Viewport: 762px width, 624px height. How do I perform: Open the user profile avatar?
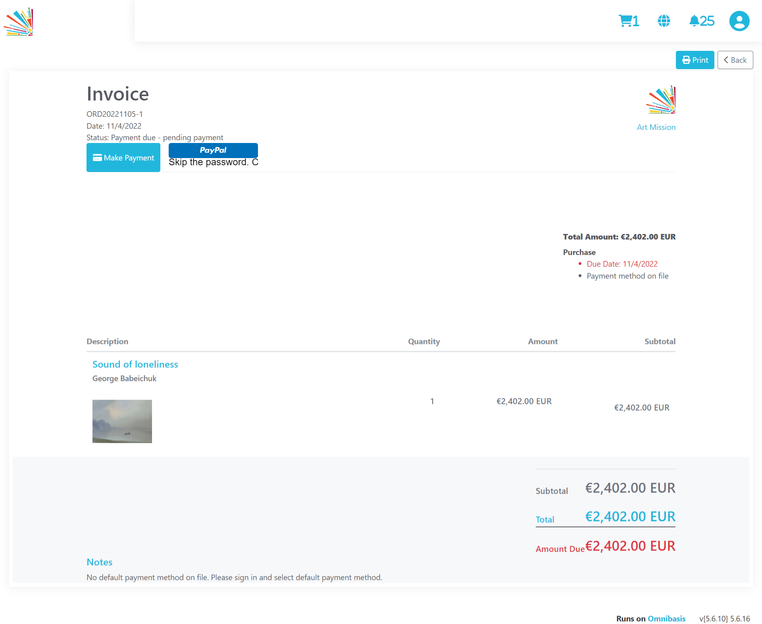click(739, 21)
